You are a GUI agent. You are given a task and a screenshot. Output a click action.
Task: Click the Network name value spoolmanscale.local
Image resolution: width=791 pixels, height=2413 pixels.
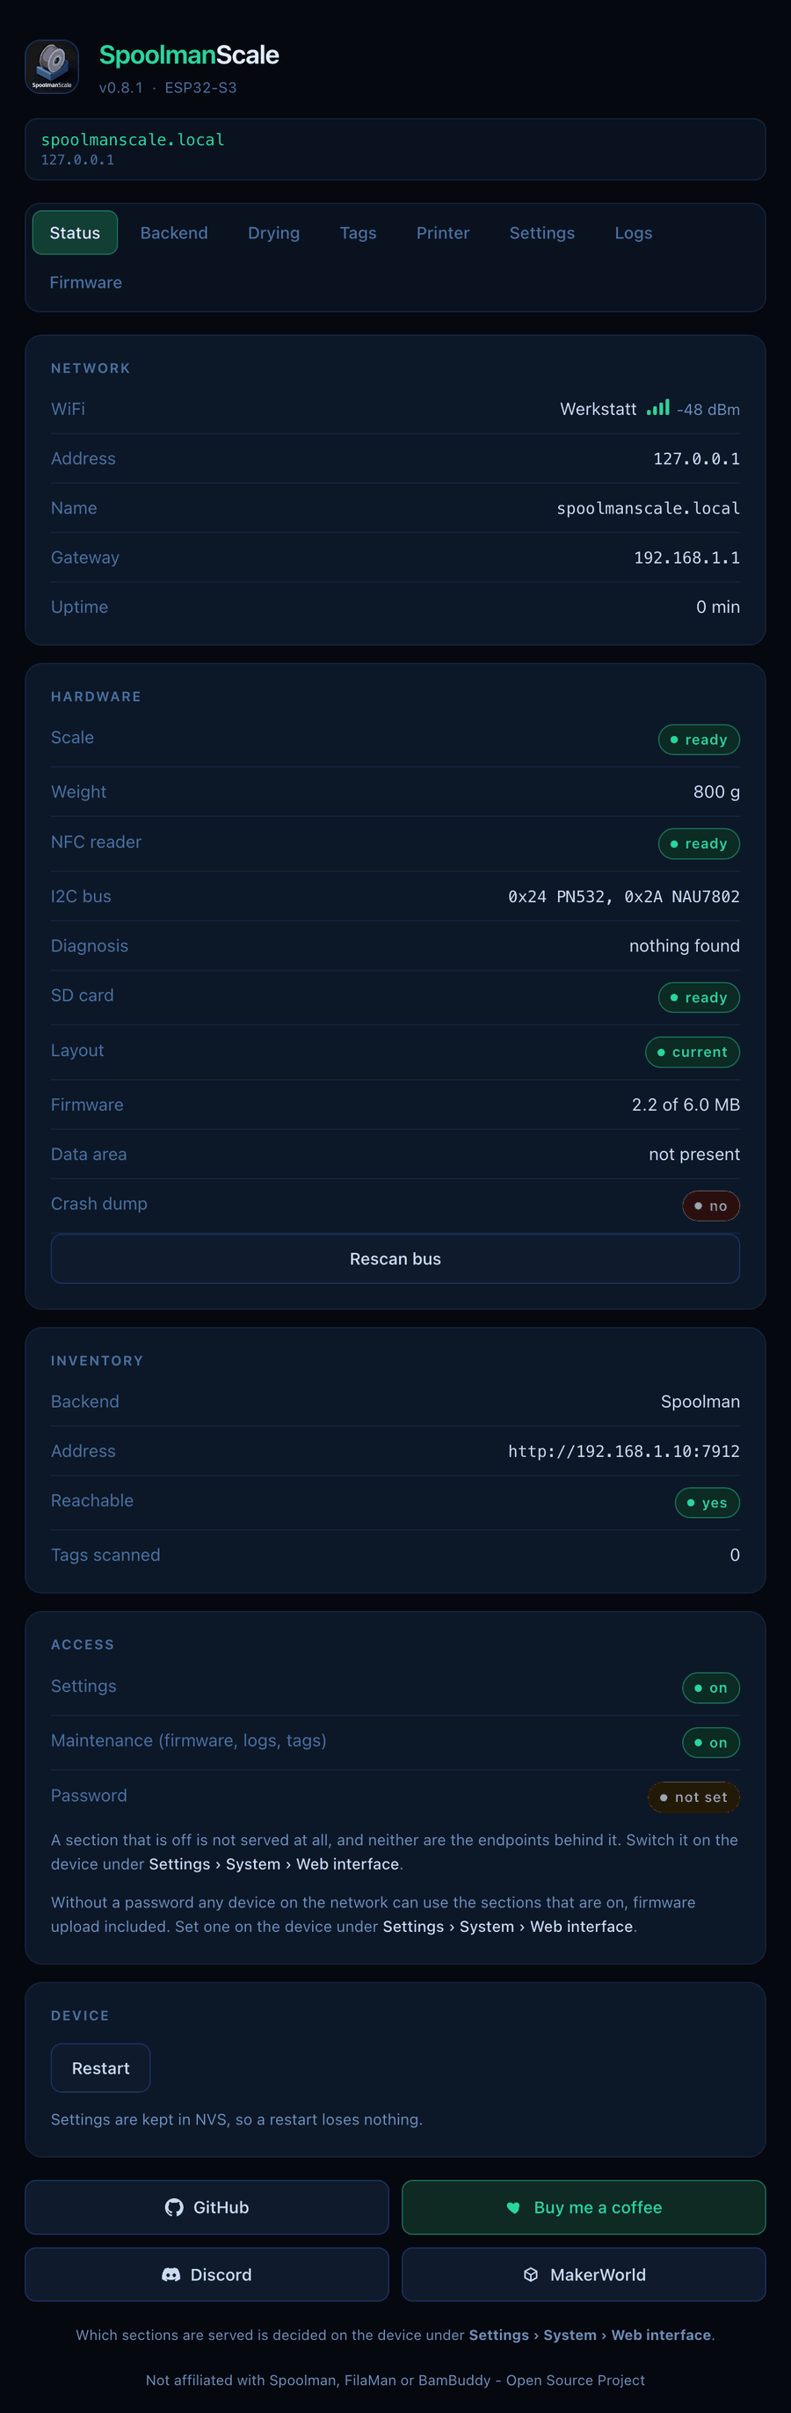tap(649, 508)
